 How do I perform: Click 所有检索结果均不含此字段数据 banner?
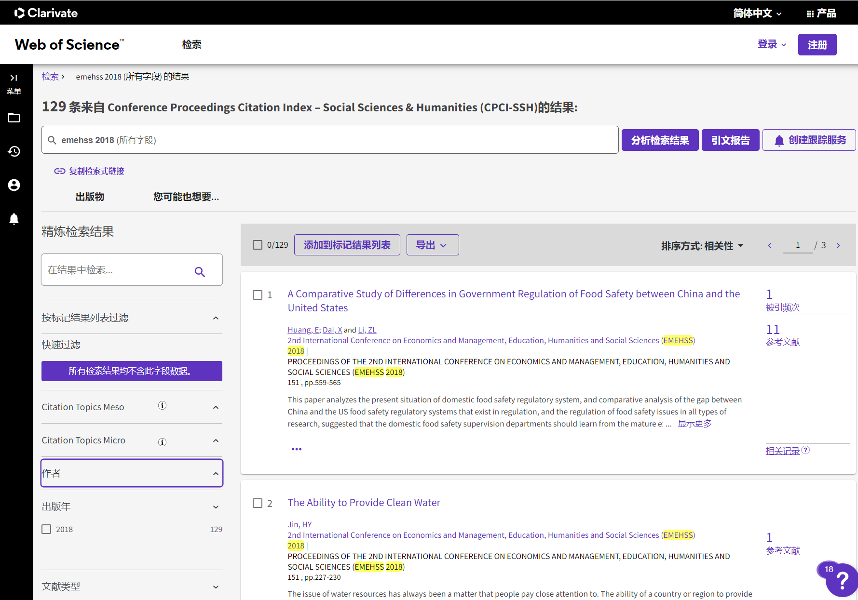(x=132, y=371)
